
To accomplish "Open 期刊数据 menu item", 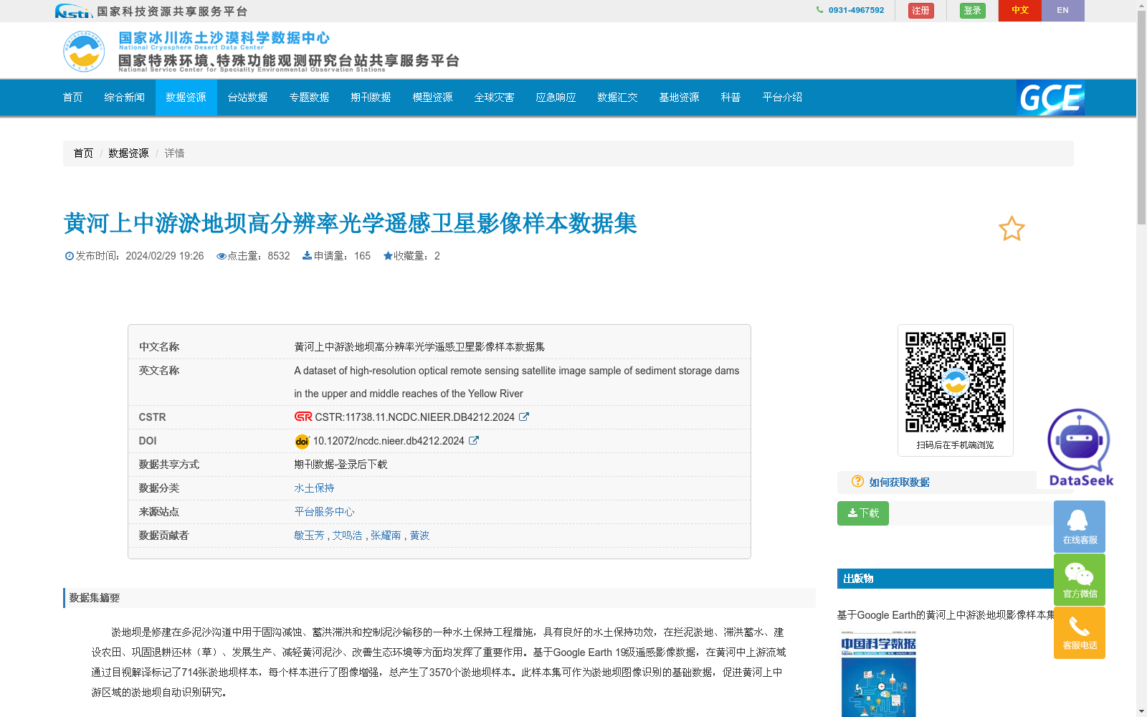I will 371,98.
